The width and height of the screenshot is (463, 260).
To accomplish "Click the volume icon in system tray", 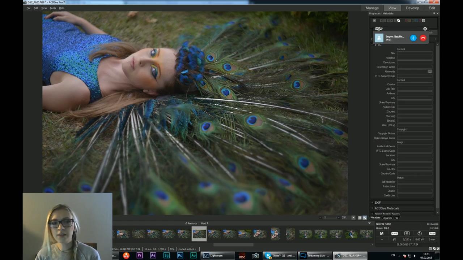I will pyautogui.click(x=415, y=256).
